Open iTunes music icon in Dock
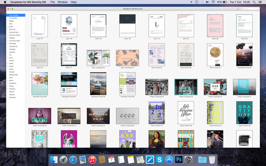The image size is (266, 166). click(92, 160)
